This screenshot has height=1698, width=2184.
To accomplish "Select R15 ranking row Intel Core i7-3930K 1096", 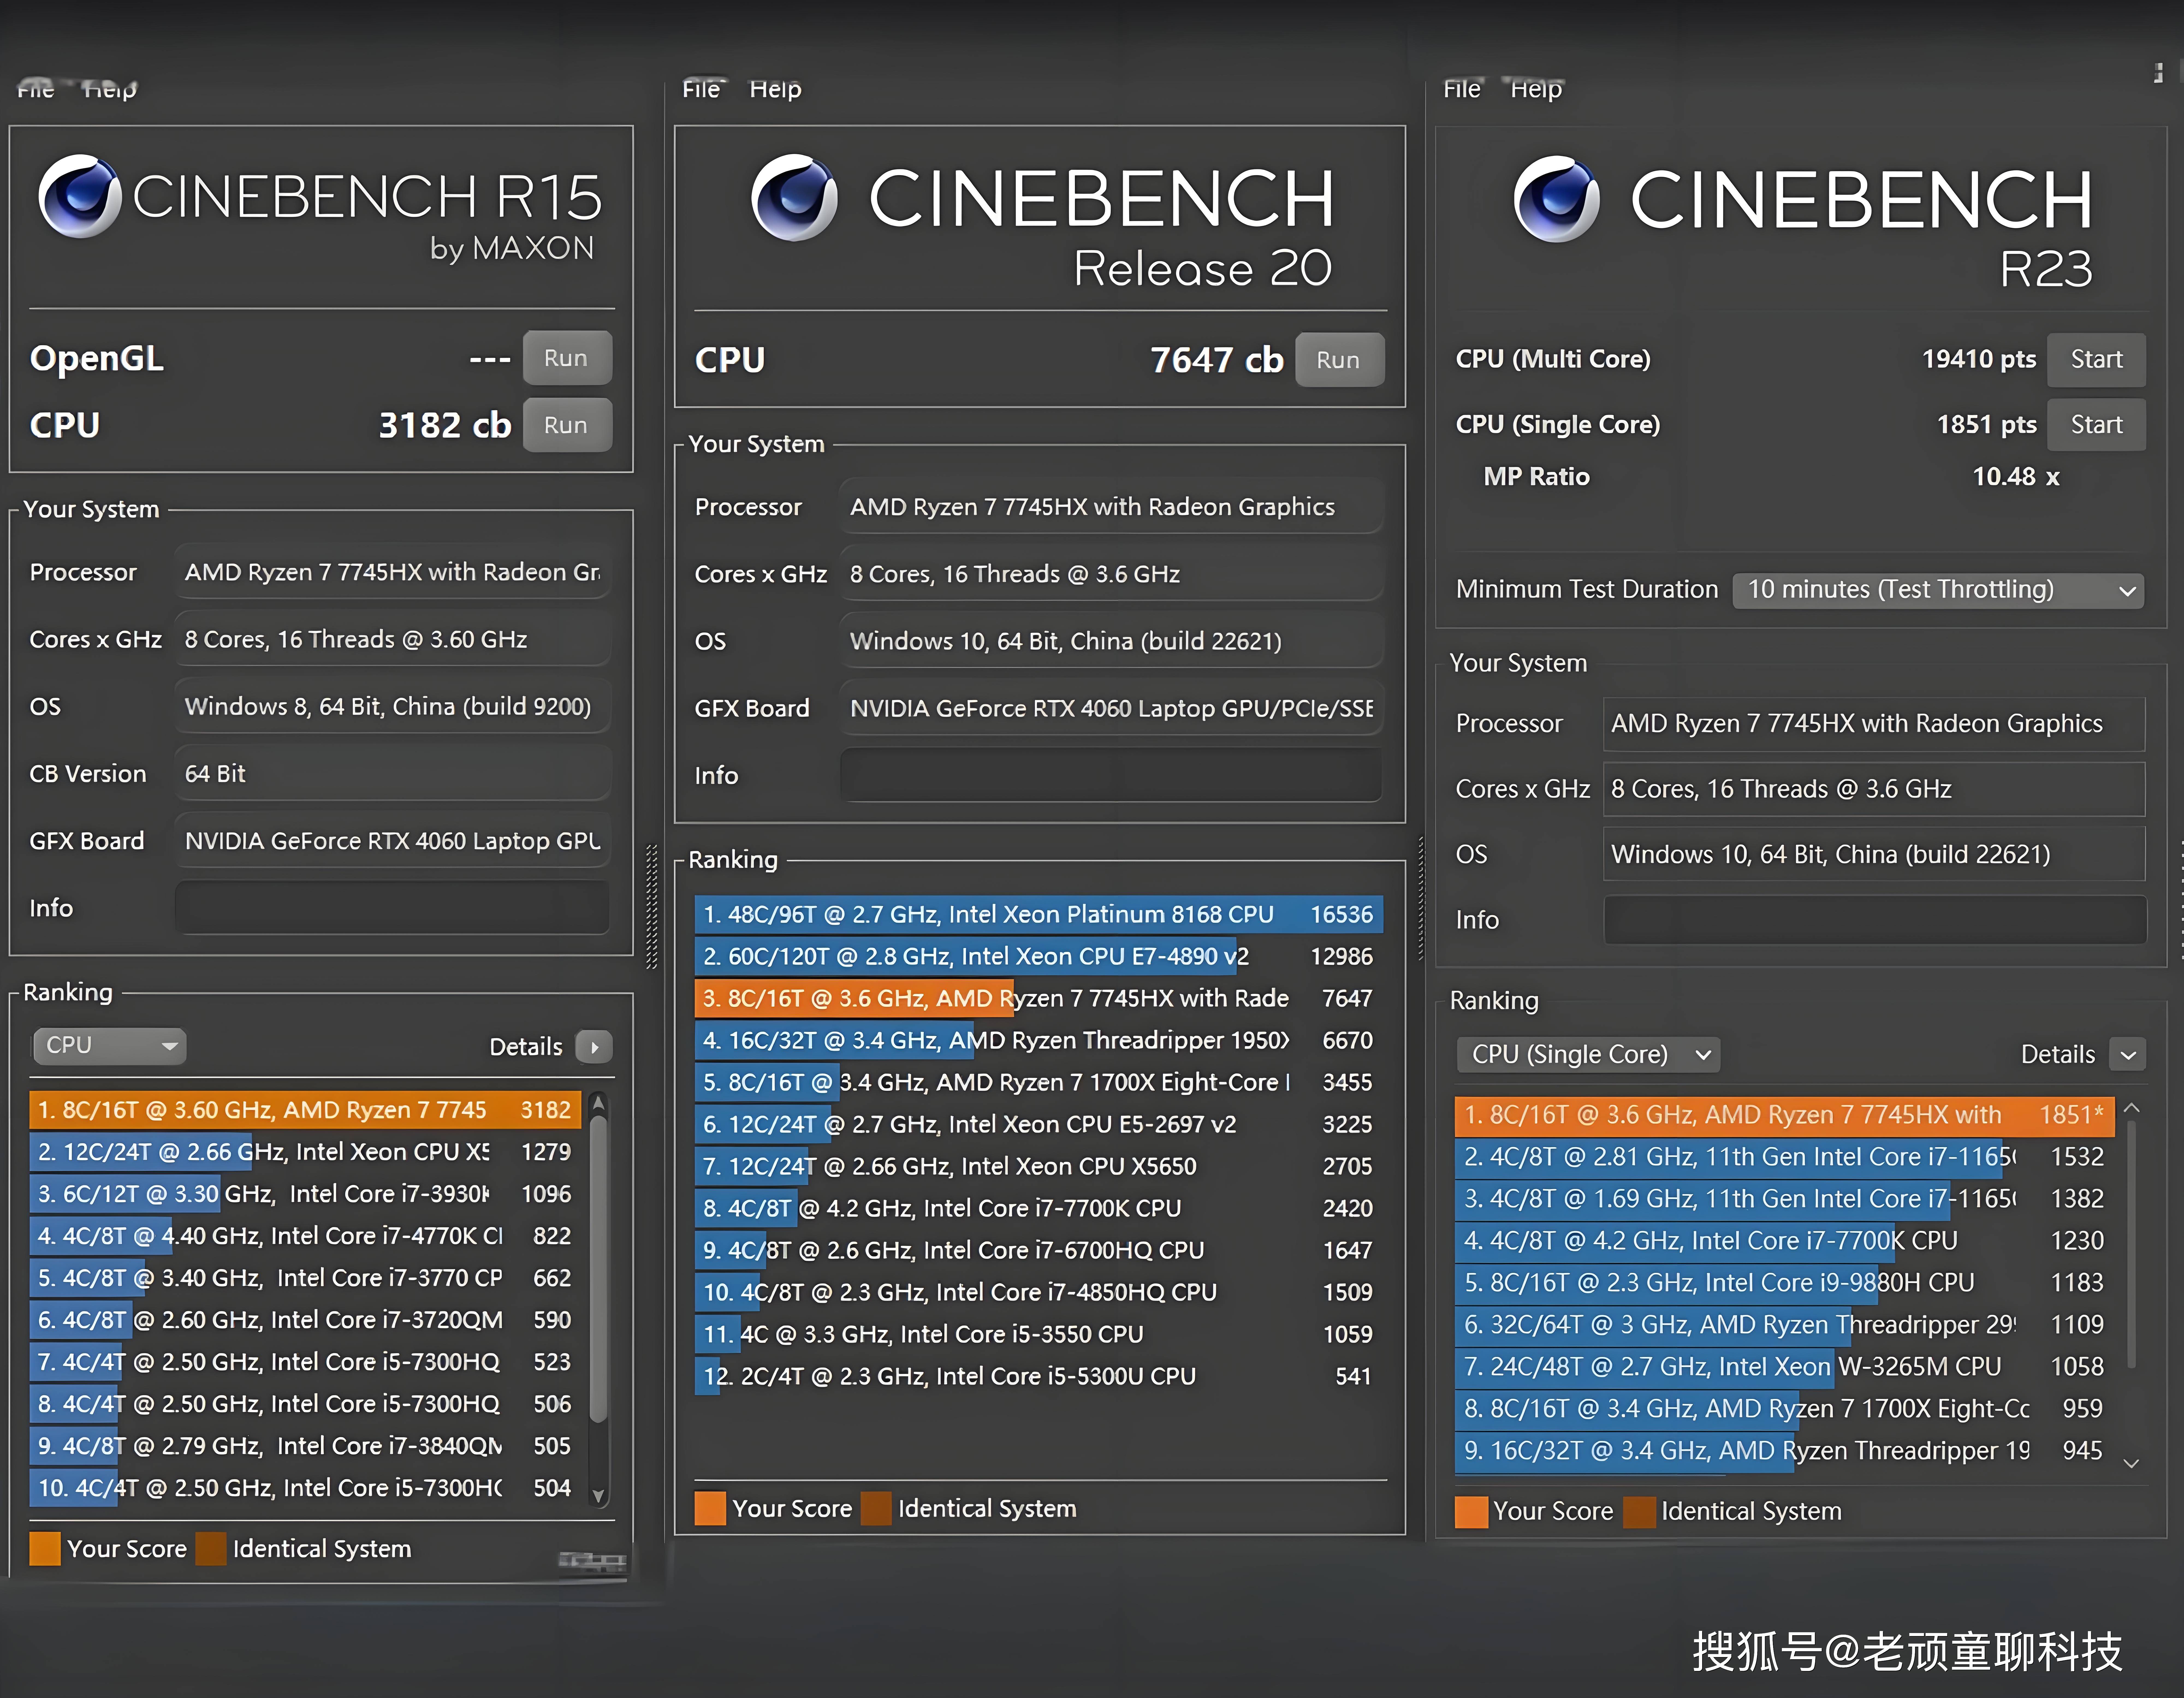I will [305, 1194].
